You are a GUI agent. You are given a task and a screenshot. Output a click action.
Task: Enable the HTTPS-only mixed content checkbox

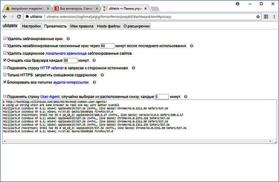(x=5, y=75)
